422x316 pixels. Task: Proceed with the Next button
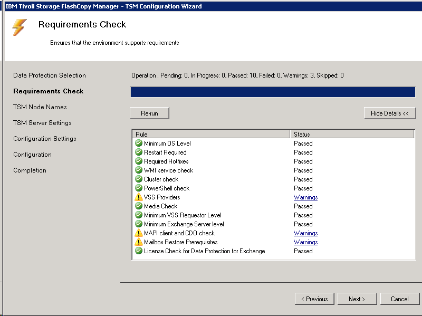[356, 299]
